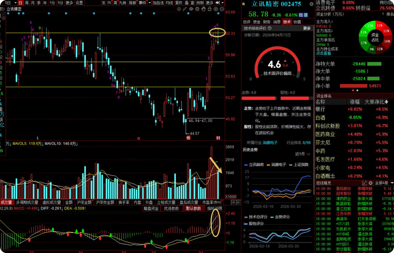Screen dimensions: 394x253
Task: Open 更多 periods menu beside 5分
Action: pos(69,3)
